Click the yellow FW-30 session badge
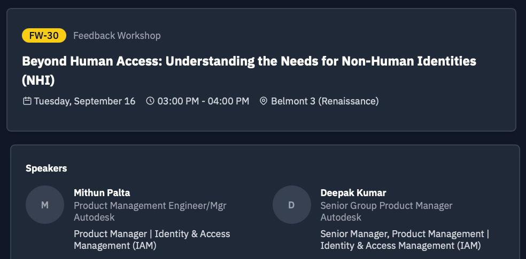Image resolution: width=526 pixels, height=259 pixels. click(44, 36)
